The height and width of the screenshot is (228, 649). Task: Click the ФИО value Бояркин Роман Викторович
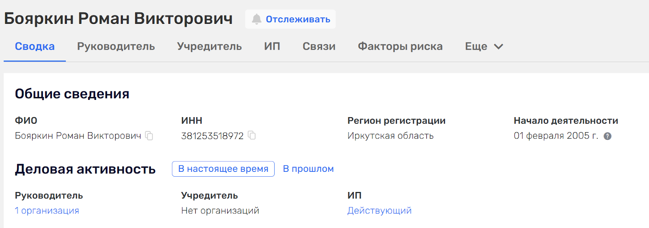click(78, 136)
